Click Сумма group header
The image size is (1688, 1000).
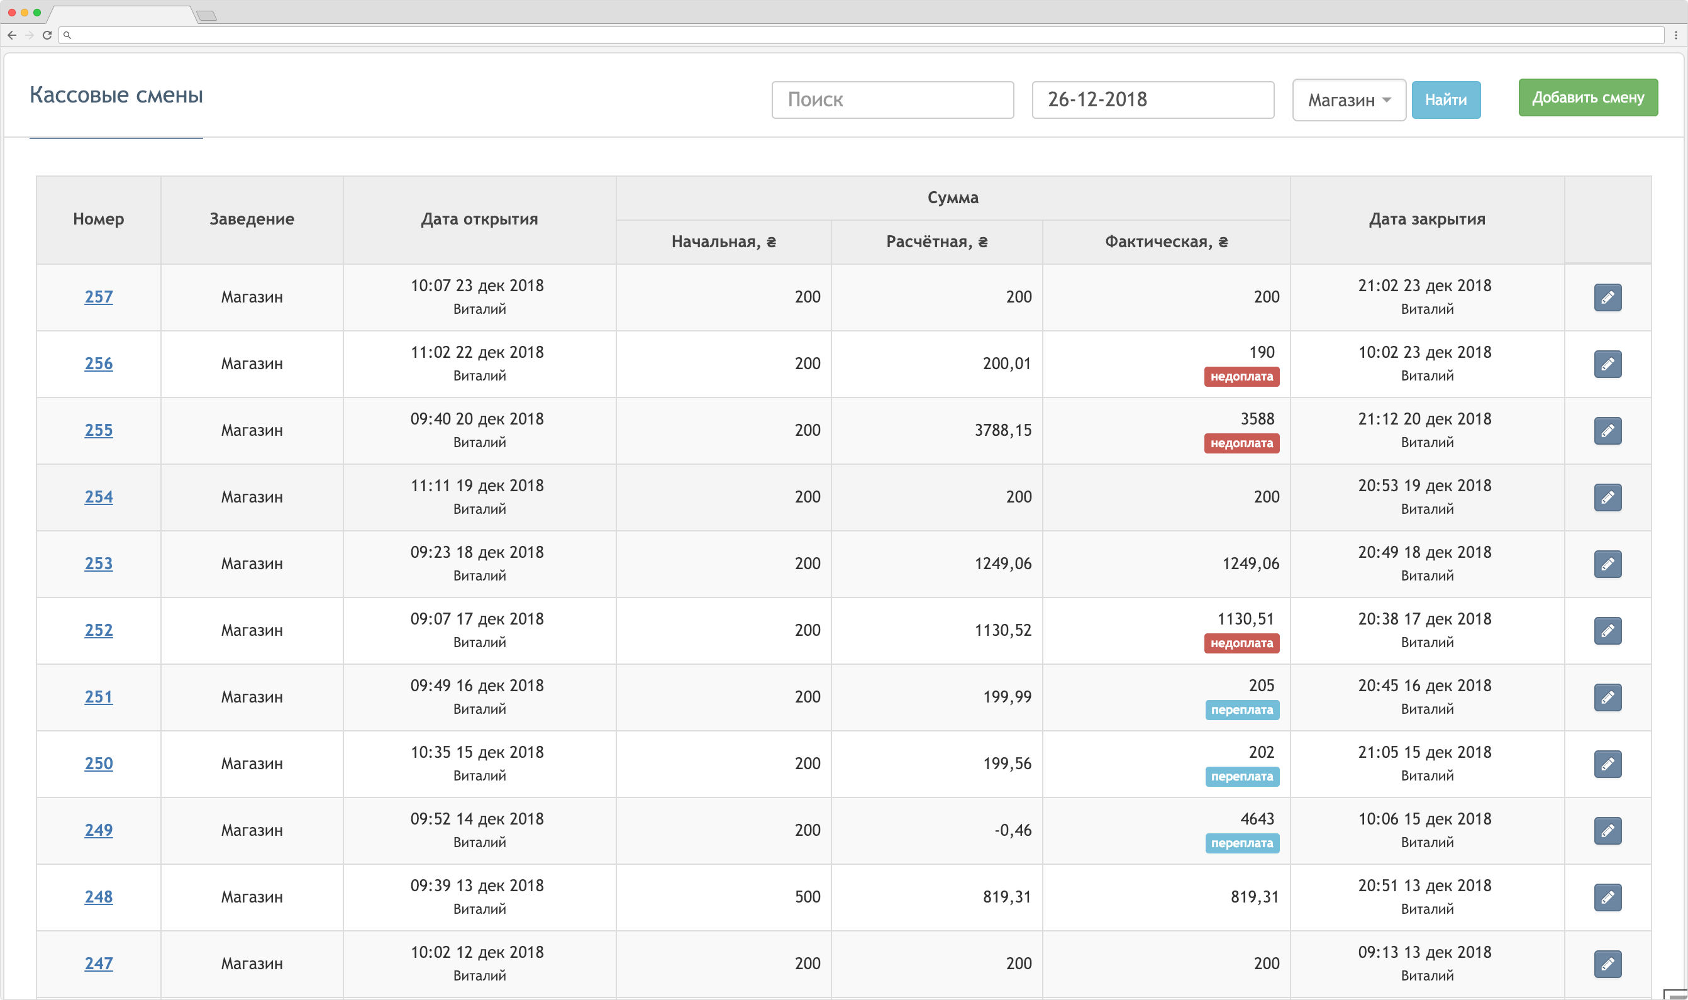(x=953, y=197)
